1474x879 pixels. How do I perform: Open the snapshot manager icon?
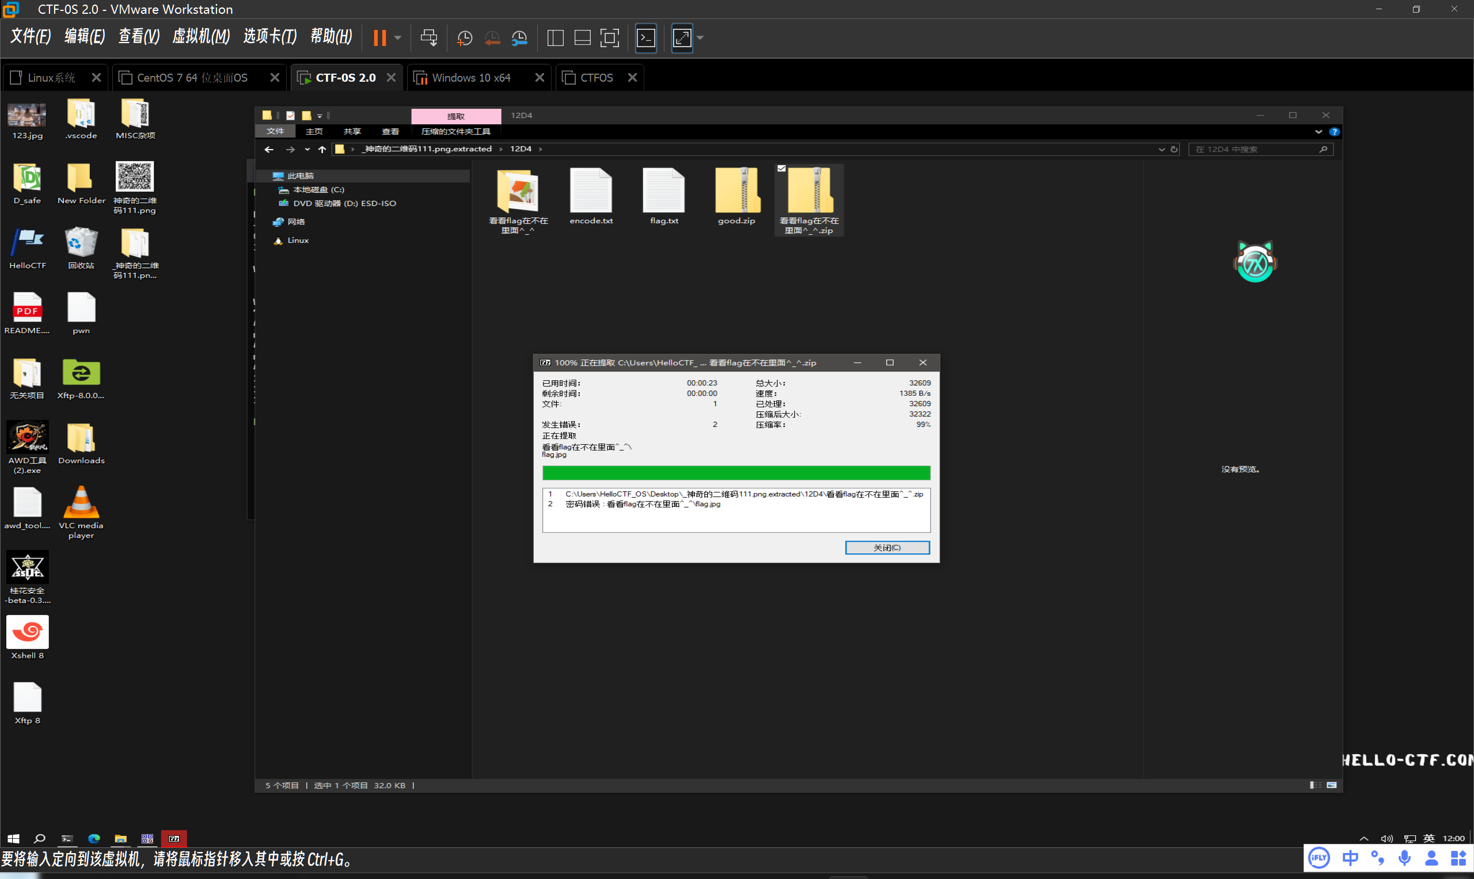point(519,38)
